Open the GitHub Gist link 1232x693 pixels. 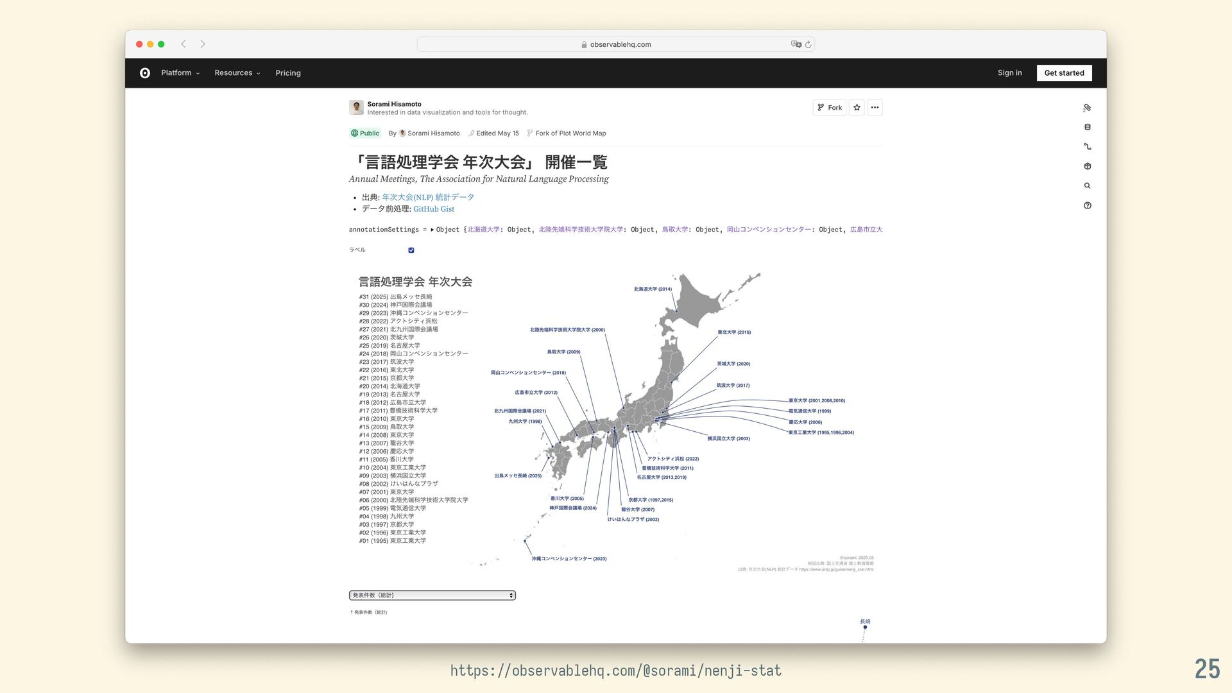pyautogui.click(x=434, y=209)
